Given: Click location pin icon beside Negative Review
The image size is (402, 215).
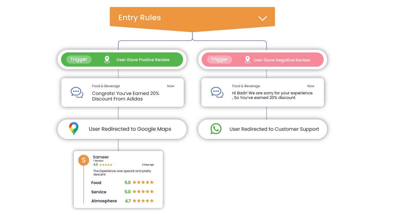Looking at the screenshot, I should (x=247, y=60).
